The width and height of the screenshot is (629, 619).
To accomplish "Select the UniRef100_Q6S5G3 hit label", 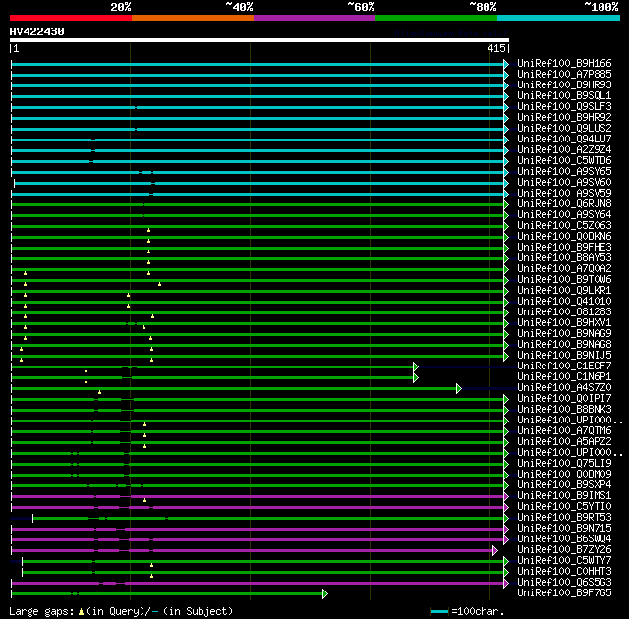I will [x=563, y=583].
